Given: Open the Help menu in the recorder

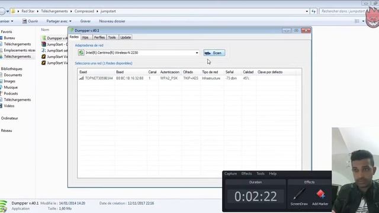Looking at the screenshot, I should [x=272, y=173].
